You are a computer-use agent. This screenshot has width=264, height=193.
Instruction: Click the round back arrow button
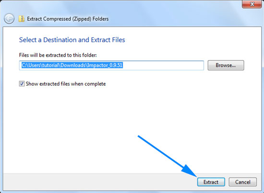click(x=9, y=19)
